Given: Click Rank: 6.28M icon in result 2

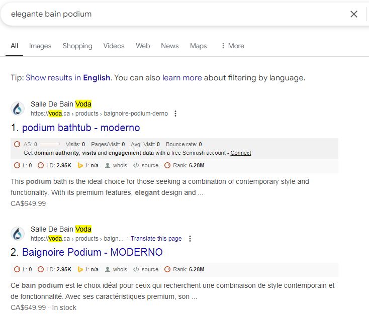Looking at the screenshot, I should pyautogui.click(x=167, y=269).
